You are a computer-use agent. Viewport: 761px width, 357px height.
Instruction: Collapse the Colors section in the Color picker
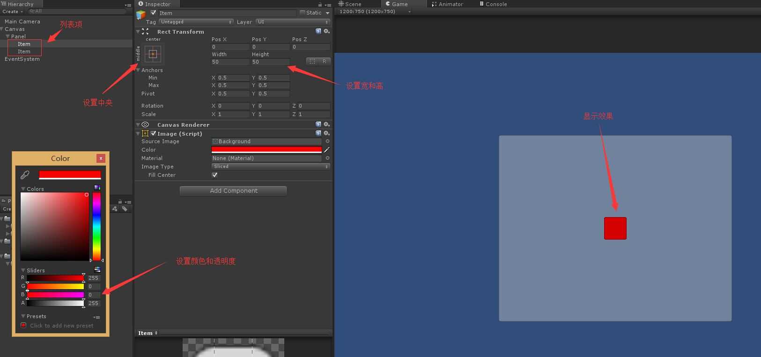(x=23, y=189)
